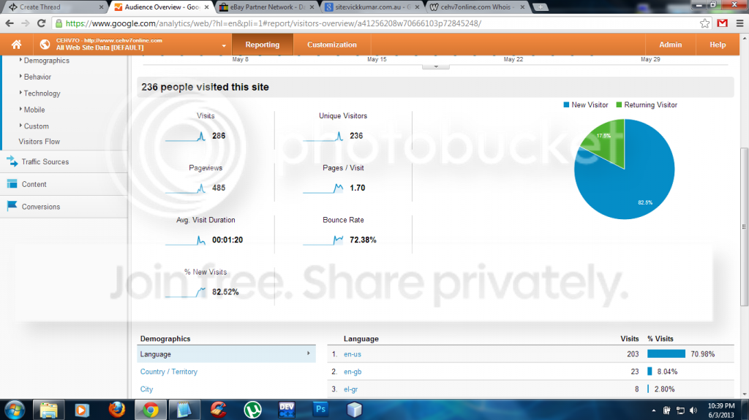This screenshot has width=749, height=420.
Task: Open Windows Media Player from taskbar
Action: click(x=82, y=410)
